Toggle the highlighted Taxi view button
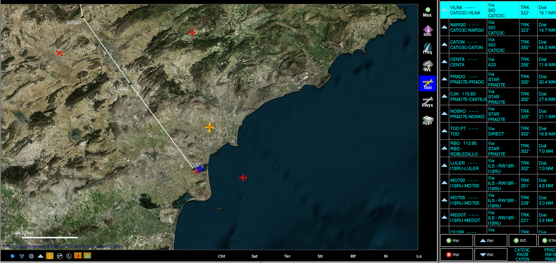Screen dimensions: 556x263 tap(427, 83)
